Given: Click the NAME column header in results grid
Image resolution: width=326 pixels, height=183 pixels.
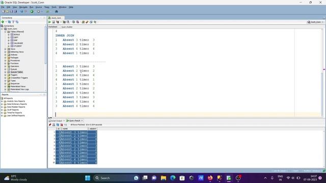Looking at the screenshot, I should (74, 129).
